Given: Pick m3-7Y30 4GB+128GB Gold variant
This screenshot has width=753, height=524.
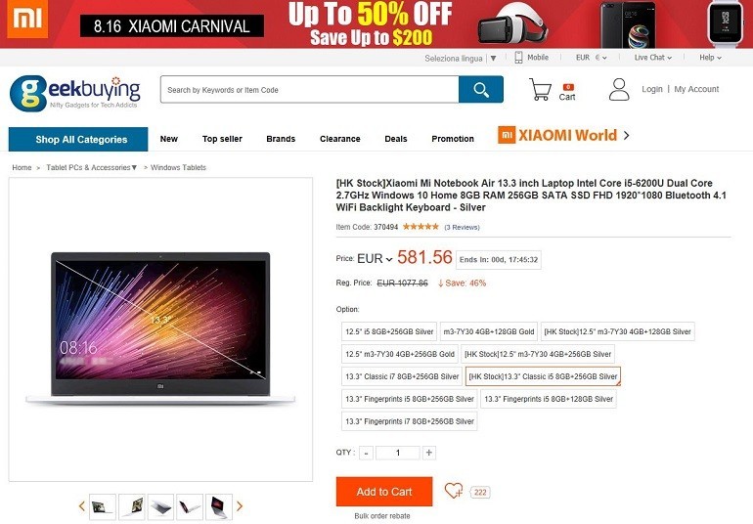Looking at the screenshot, I should tap(488, 331).
